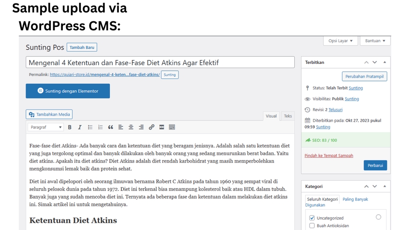This screenshot has height=230, width=410.
Task: Uncheck the Uncategorized category checkbox
Action: coord(312,218)
